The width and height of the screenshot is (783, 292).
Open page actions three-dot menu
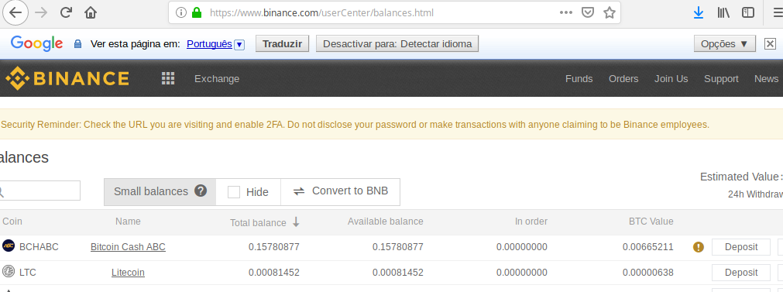(566, 12)
